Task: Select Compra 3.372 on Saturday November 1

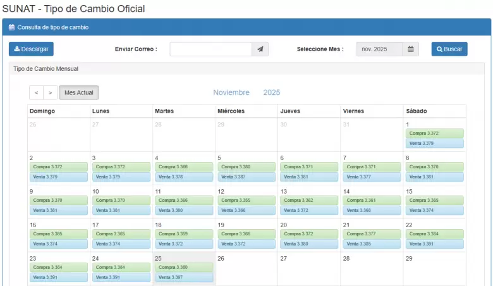Action: [x=435, y=134]
